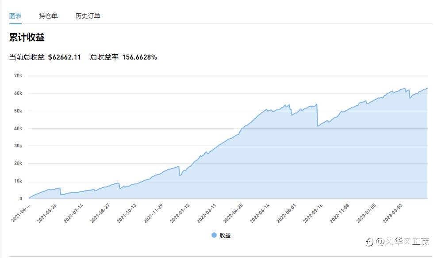The width and height of the screenshot is (434, 258).
Task: Click the 2021-05-26 date label
Action: [47, 213]
